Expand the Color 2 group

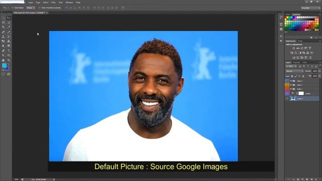point(291,85)
